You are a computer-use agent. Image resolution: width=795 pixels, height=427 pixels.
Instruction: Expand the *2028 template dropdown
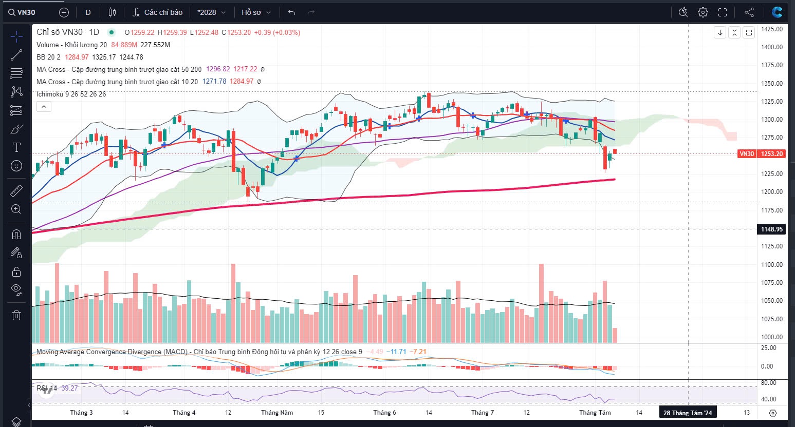click(211, 12)
